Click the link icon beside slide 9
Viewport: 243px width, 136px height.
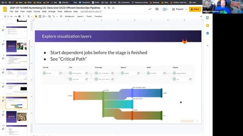pyautogui.click(x=3, y=58)
